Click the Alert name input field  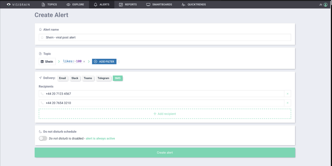tap(165, 37)
